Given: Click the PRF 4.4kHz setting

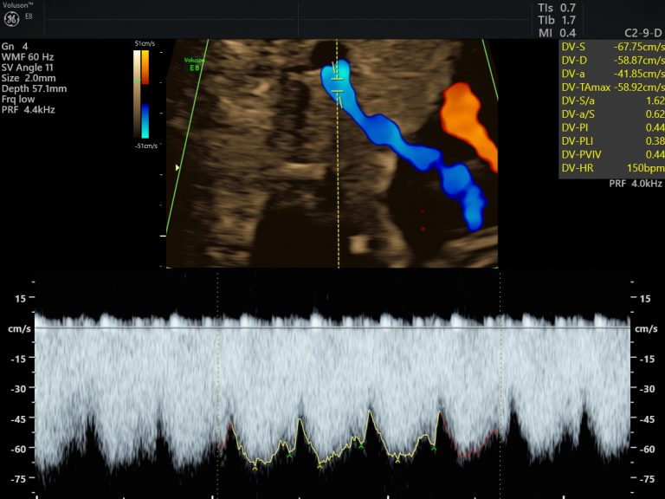Looking at the screenshot, I should tap(29, 109).
